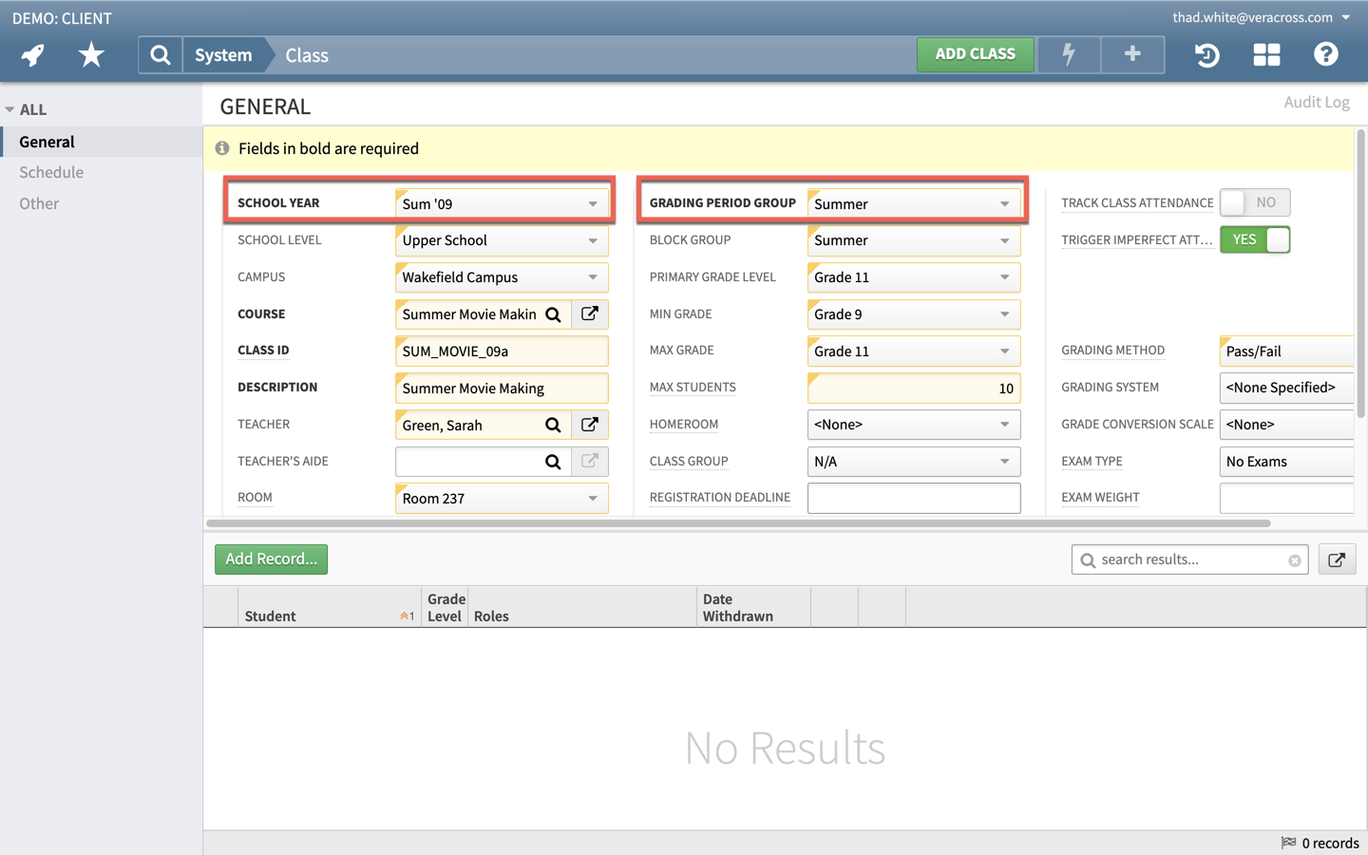This screenshot has height=855, width=1368.
Task: Open the help question mark icon
Action: click(x=1325, y=54)
